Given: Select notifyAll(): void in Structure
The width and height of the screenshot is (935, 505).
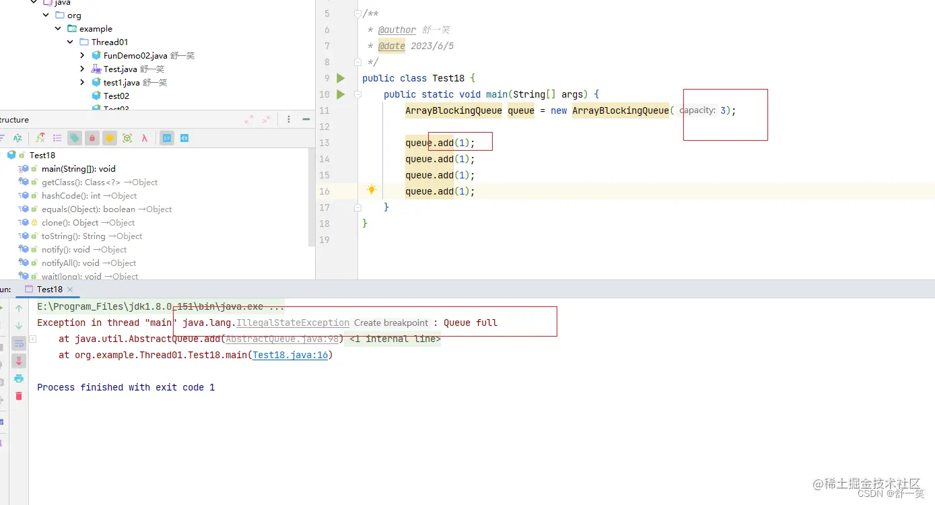Looking at the screenshot, I should pyautogui.click(x=89, y=263).
